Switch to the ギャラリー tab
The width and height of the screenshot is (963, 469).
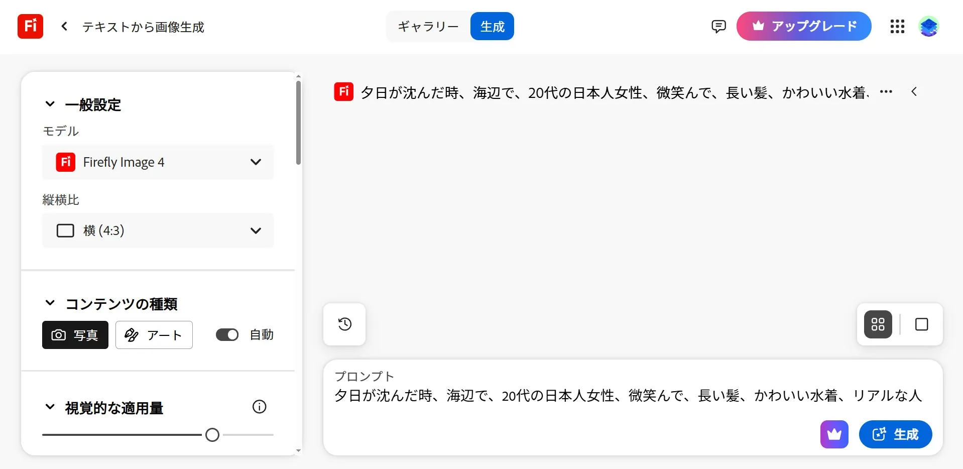[427, 26]
